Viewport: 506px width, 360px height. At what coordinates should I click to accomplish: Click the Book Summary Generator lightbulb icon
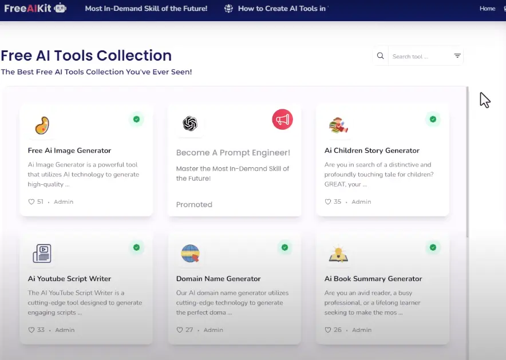click(338, 253)
